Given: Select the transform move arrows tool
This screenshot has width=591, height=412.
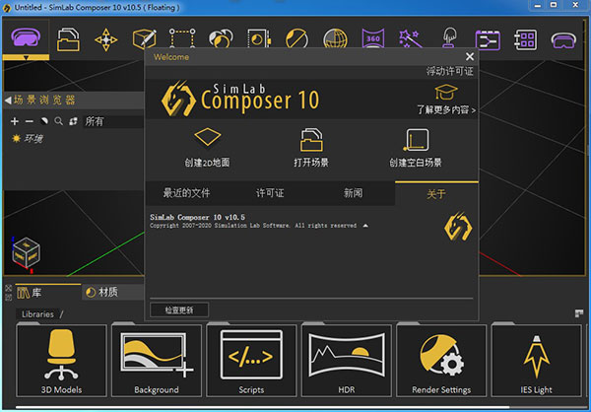Looking at the screenshot, I should pyautogui.click(x=106, y=39).
